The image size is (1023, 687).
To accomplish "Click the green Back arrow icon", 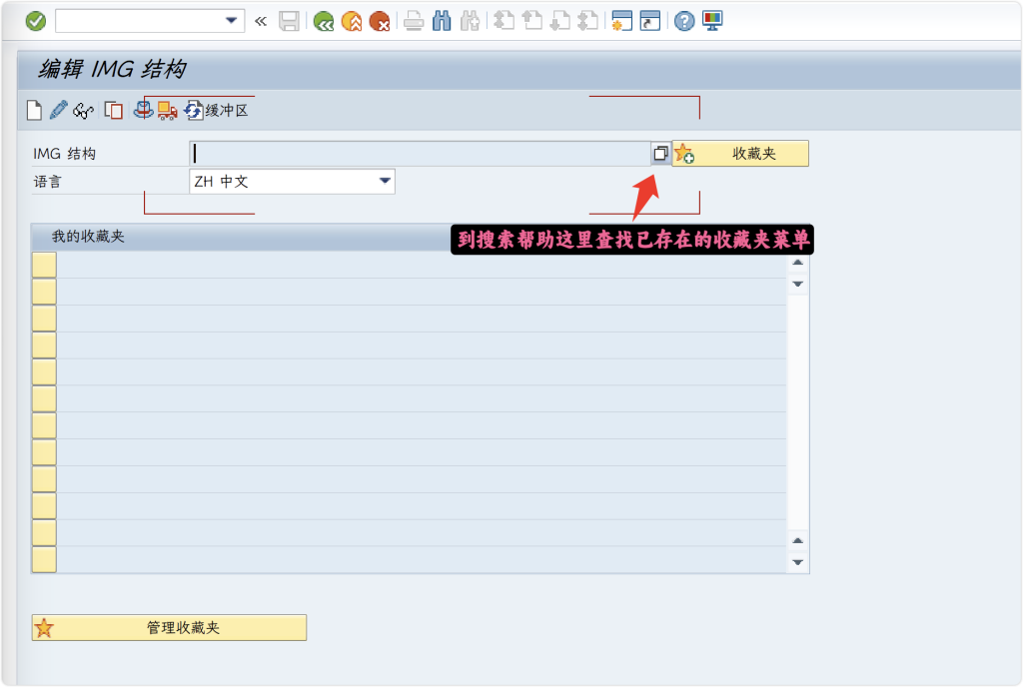I will (x=323, y=21).
